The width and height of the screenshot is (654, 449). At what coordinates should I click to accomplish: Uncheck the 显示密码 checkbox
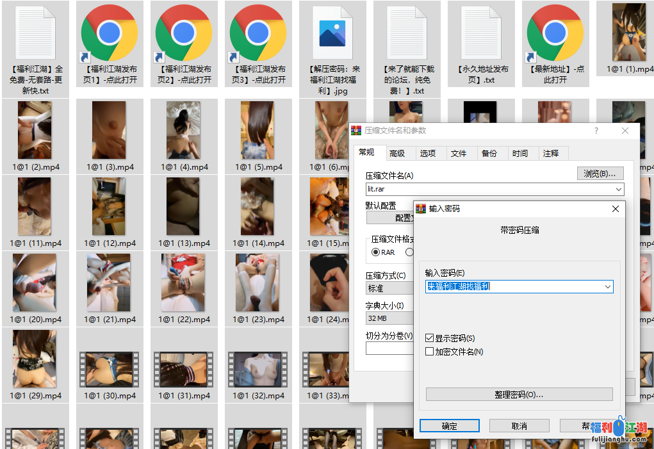click(430, 338)
